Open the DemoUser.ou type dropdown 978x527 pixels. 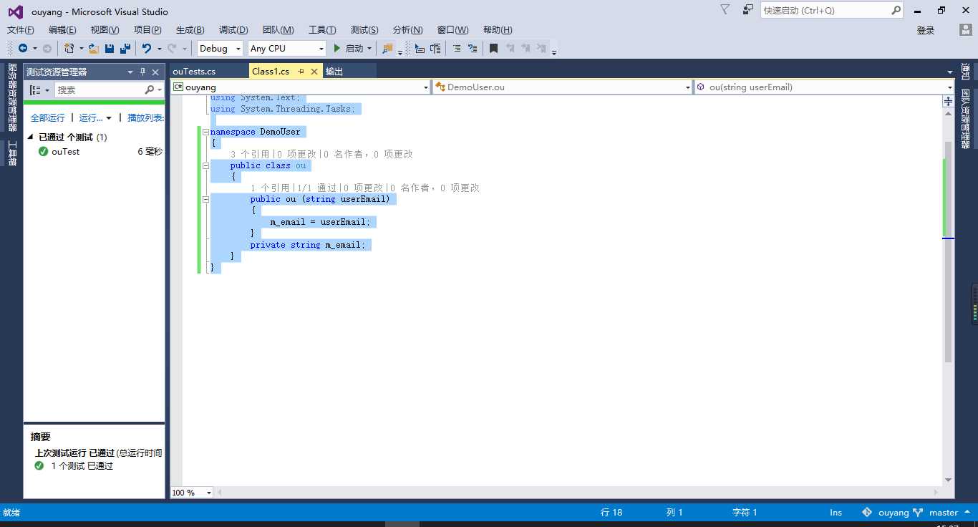(x=563, y=87)
